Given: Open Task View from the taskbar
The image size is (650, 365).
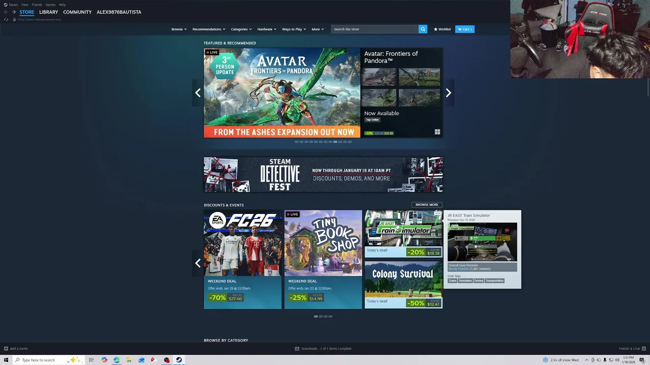Looking at the screenshot, I should pyautogui.click(x=91, y=360).
